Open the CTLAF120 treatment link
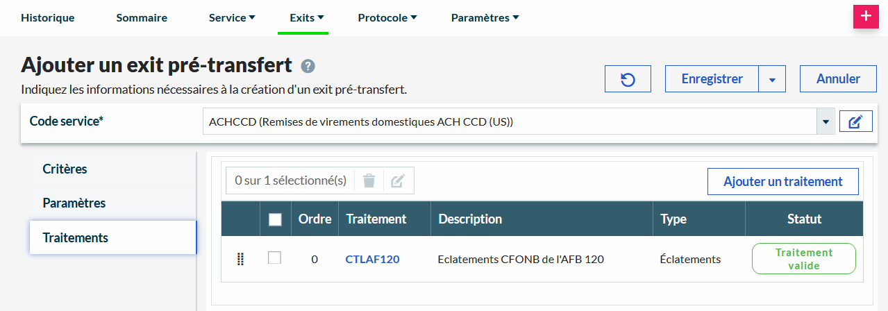This screenshot has width=888, height=311. 372,260
